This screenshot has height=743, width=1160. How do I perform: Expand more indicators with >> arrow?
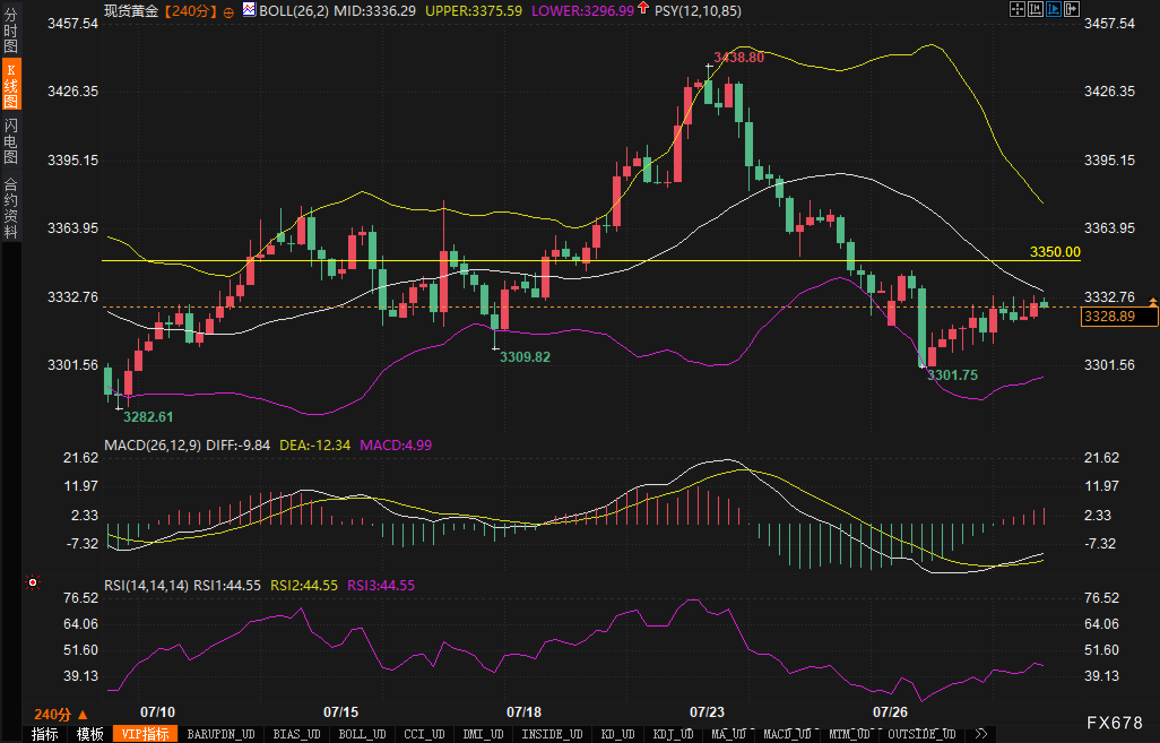(x=981, y=734)
